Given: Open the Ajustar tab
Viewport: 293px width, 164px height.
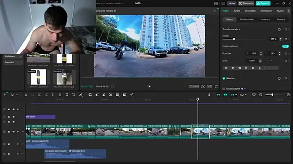Looking at the screenshot, I should click(x=280, y=11).
